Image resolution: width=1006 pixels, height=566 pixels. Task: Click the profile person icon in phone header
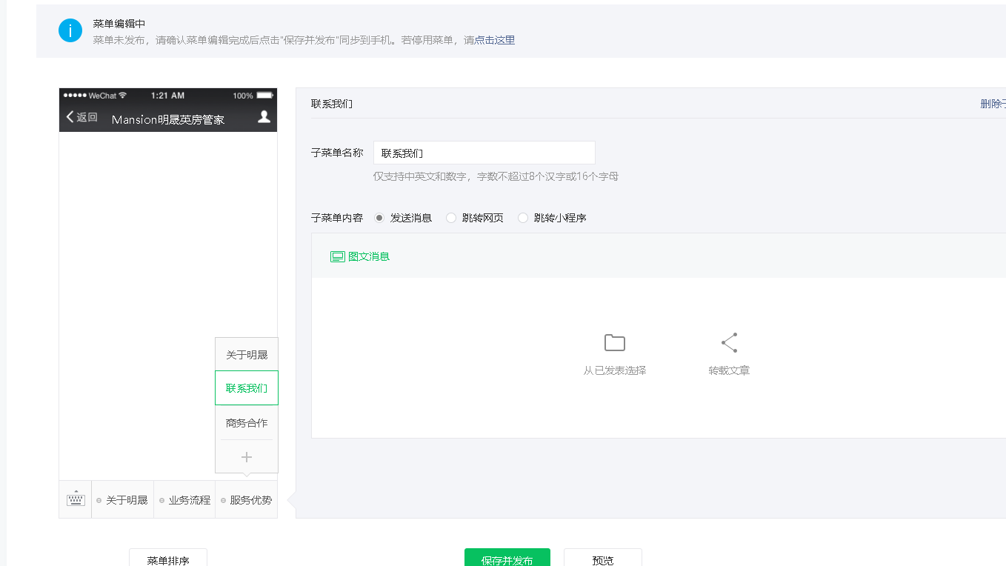click(264, 116)
